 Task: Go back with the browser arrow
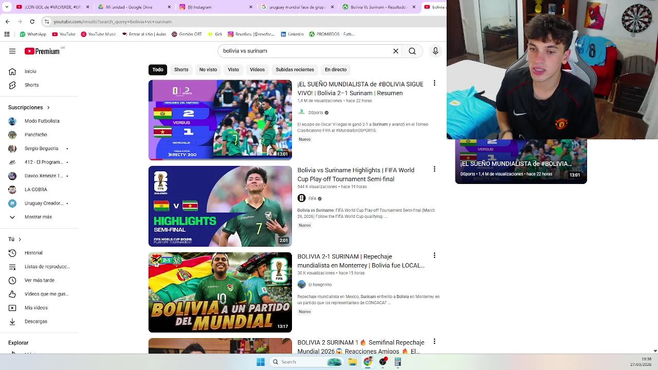[7, 22]
